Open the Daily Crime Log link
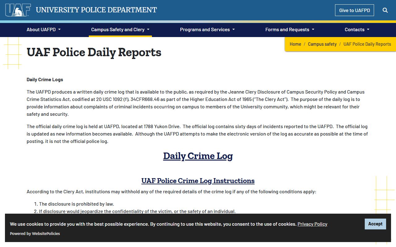This screenshot has height=247, width=396. pos(198,156)
